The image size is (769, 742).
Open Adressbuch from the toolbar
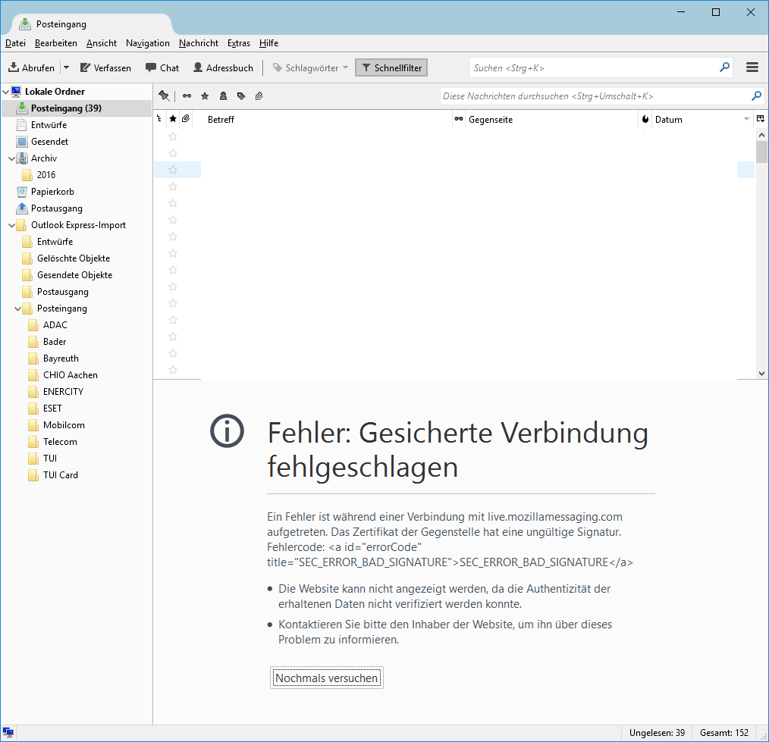click(x=223, y=68)
